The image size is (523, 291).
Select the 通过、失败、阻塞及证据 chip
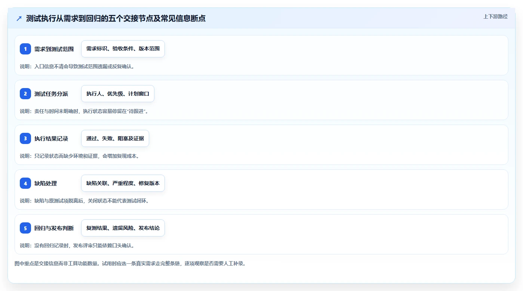(115, 138)
